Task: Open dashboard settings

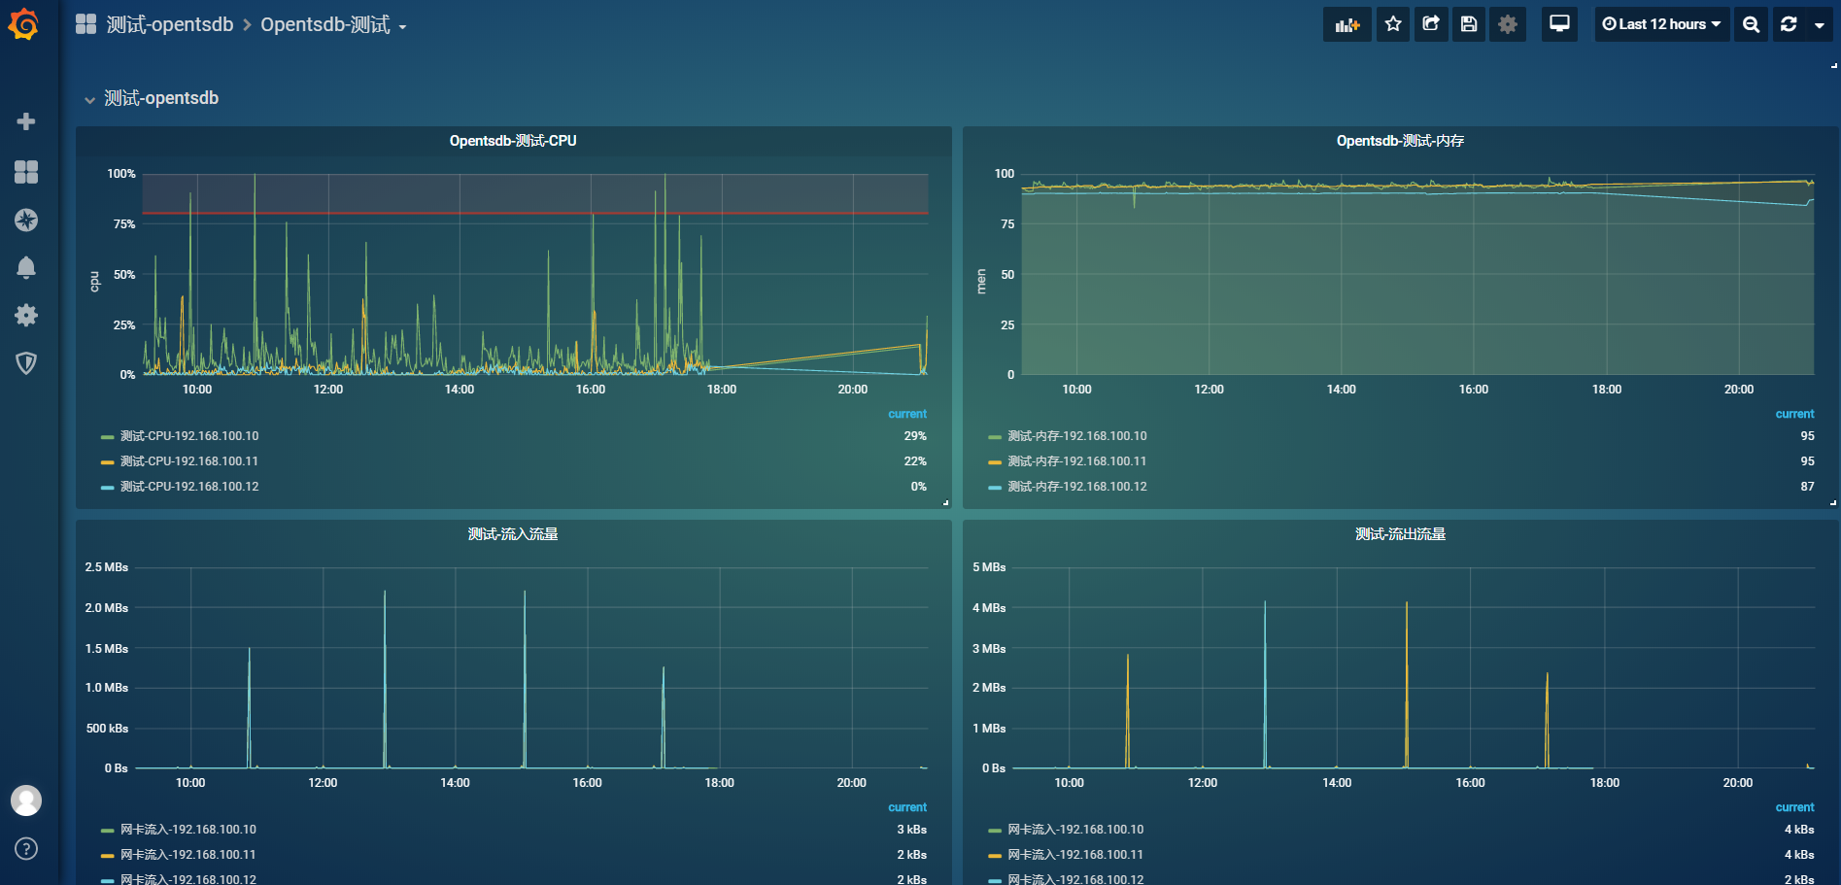Action: coord(1507,23)
